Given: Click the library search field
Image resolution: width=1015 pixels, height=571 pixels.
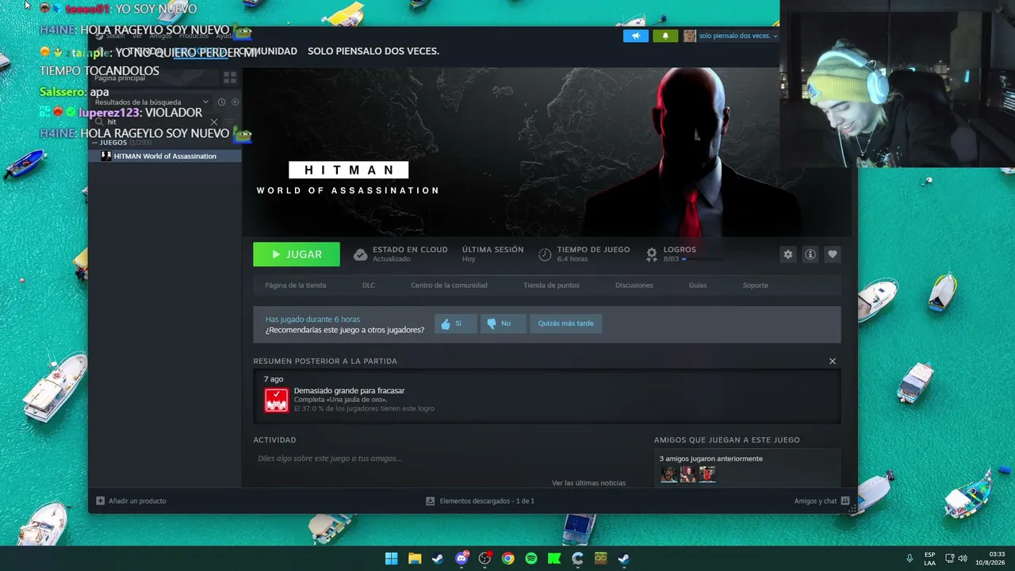Looking at the screenshot, I should coord(155,122).
